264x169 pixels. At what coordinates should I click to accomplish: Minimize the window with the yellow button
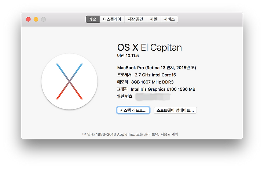[x=36, y=19]
